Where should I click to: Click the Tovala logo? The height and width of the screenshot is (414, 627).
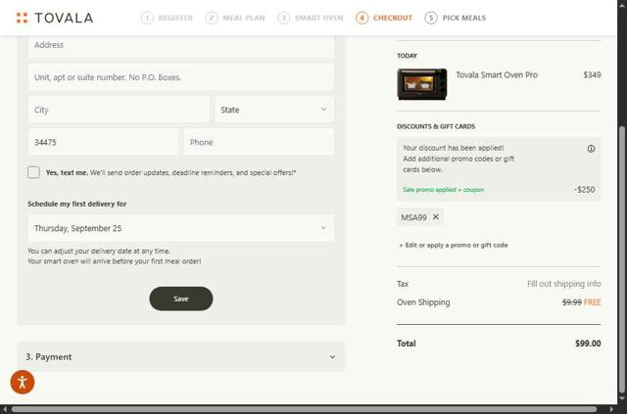point(55,18)
